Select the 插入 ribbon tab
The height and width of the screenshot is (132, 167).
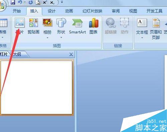tap(34, 11)
